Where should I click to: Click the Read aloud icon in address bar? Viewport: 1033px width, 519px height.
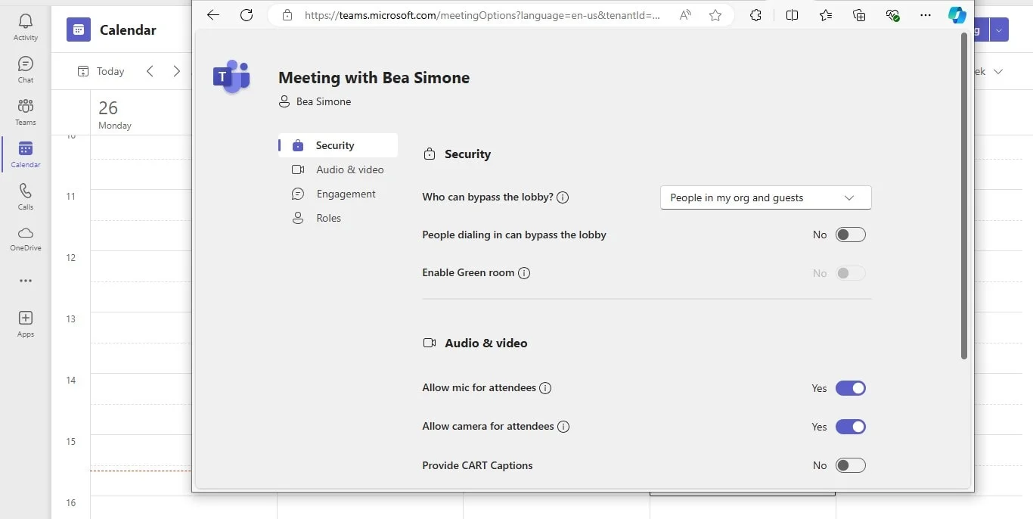click(x=685, y=15)
